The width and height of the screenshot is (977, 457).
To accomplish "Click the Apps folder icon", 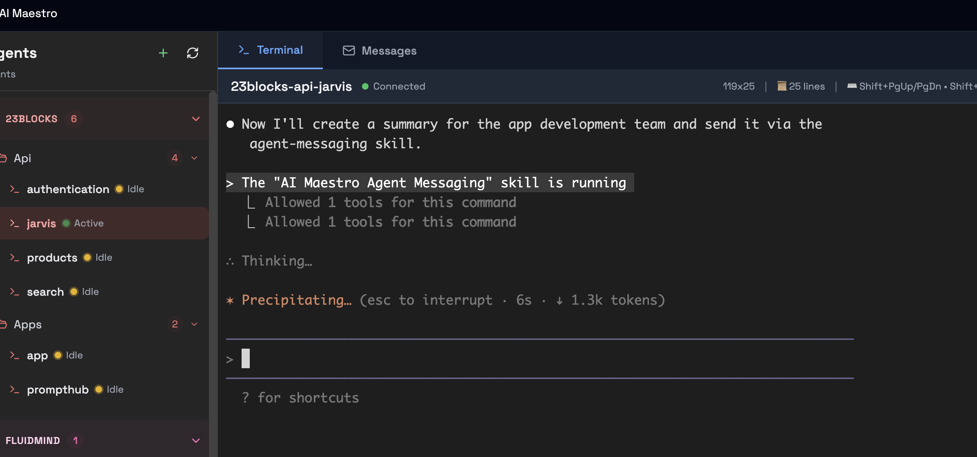I will pos(3,324).
